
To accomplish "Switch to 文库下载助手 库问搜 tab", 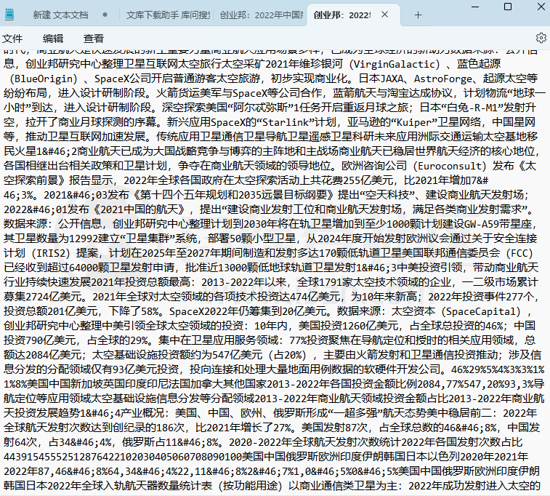I will point(168,15).
